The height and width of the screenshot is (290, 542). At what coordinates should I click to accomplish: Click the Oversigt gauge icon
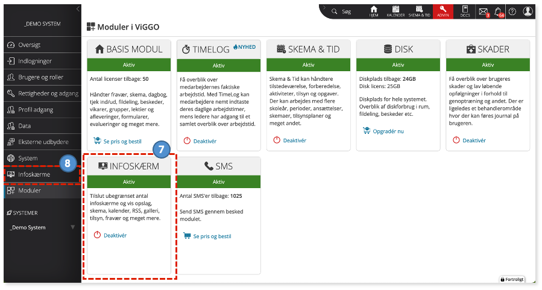11,45
